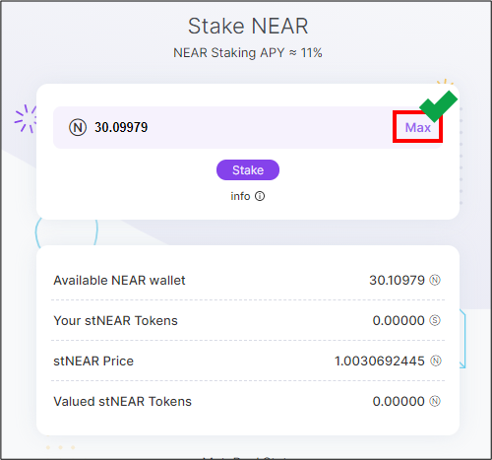This screenshot has height=460, width=492.
Task: Click NEAR icon beside Available NEAR wallet balance
Action: pos(435,280)
